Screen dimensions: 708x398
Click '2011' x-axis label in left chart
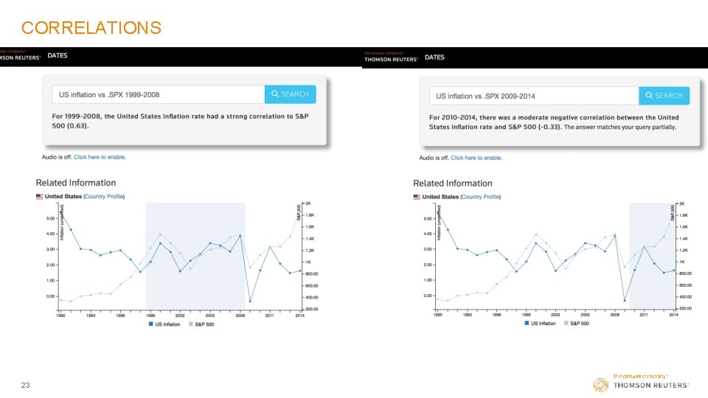(x=270, y=315)
